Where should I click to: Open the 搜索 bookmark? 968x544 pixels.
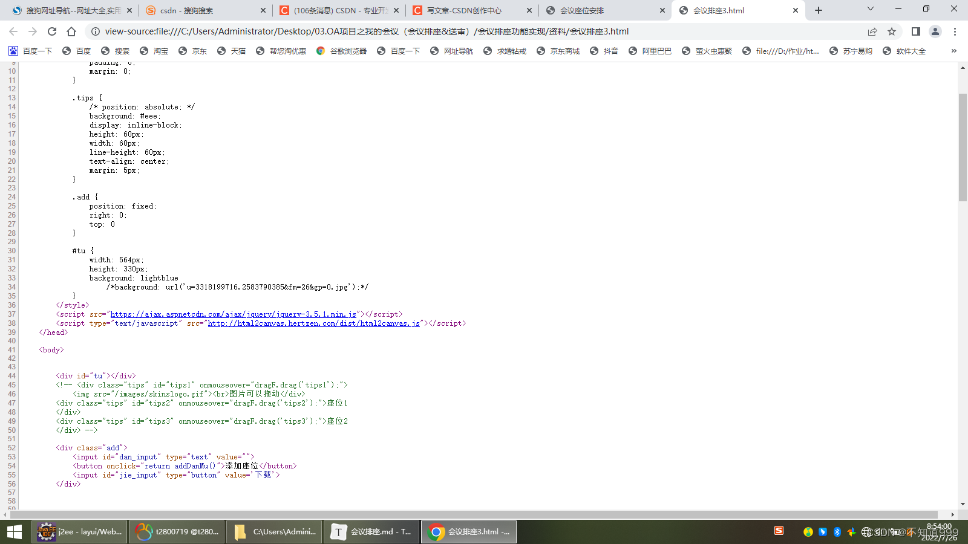[115, 51]
